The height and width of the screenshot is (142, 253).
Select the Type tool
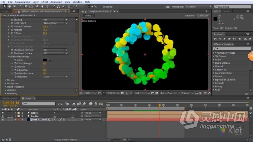coord(47,7)
